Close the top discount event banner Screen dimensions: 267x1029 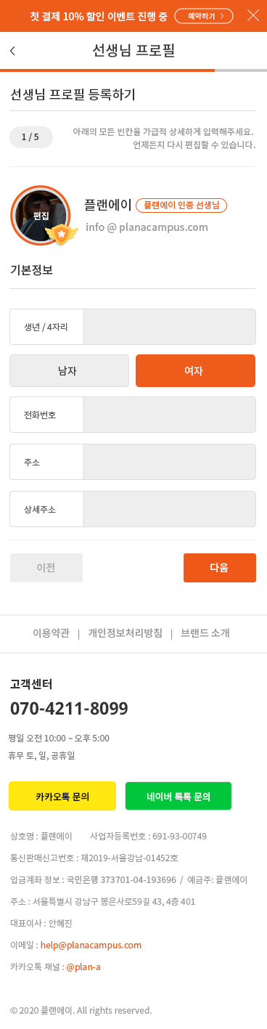252,15
